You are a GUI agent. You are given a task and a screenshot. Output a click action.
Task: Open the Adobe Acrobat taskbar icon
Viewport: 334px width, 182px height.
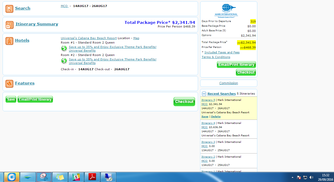(92, 177)
